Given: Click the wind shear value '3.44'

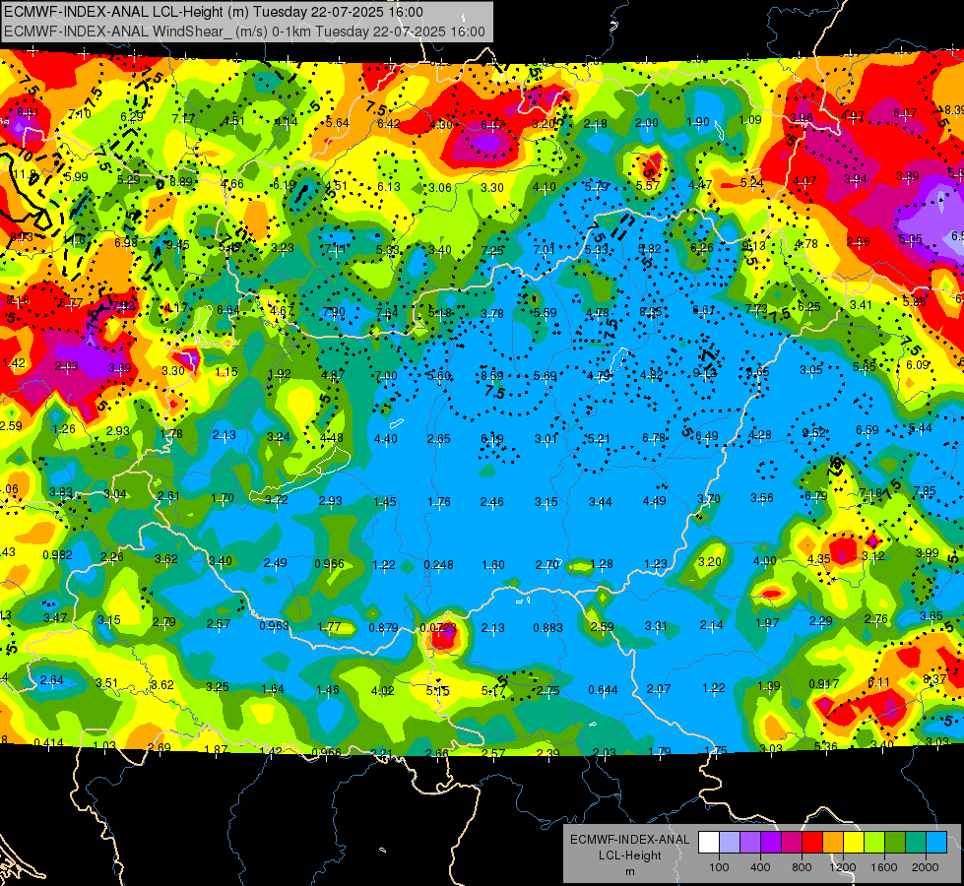Looking at the screenshot, I should coord(600,502).
